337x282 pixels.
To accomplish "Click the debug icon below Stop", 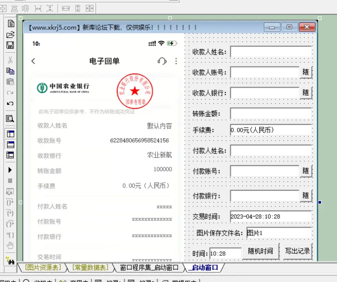I will point(10,191).
